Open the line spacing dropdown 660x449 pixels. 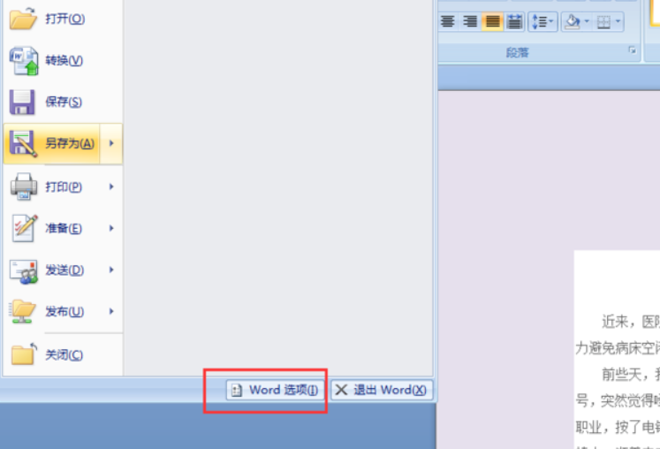(543, 21)
